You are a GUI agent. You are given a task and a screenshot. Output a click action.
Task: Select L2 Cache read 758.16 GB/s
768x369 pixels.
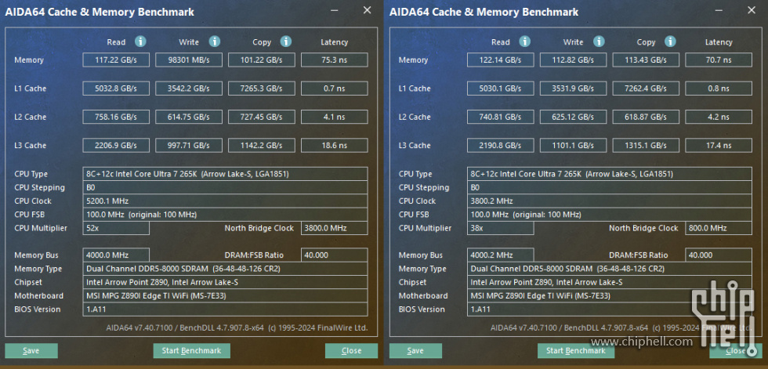pyautogui.click(x=116, y=117)
